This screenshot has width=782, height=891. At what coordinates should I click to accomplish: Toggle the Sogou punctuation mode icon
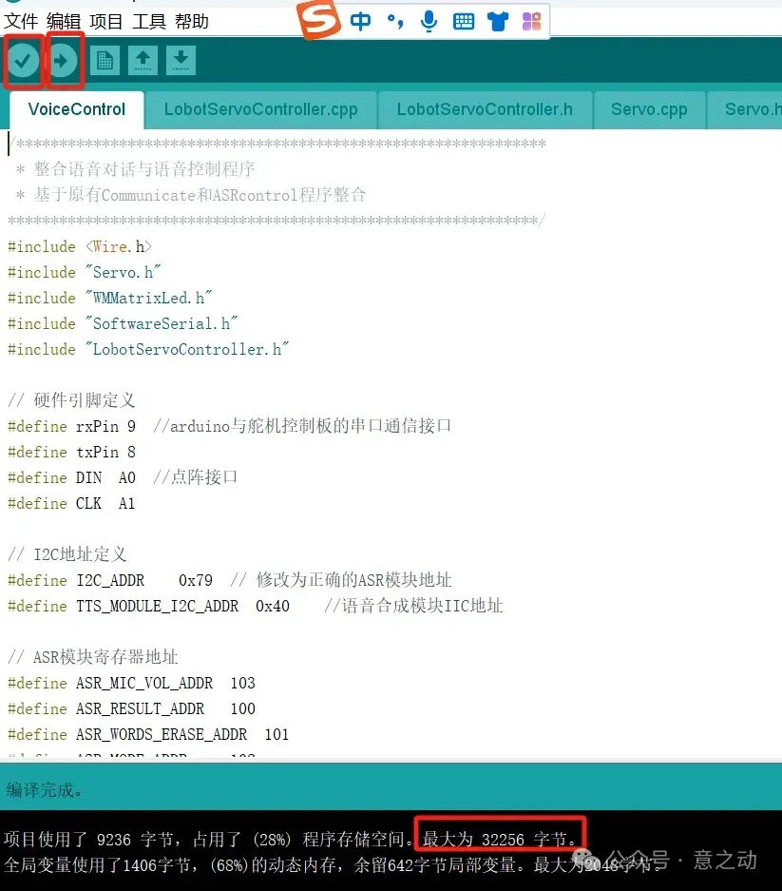(395, 22)
